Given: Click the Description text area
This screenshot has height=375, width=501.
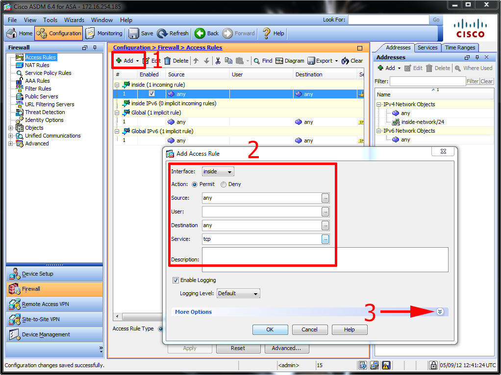Looking at the screenshot, I should tap(325, 260).
